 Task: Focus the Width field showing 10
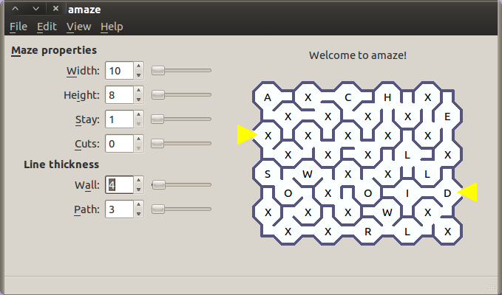[120, 71]
